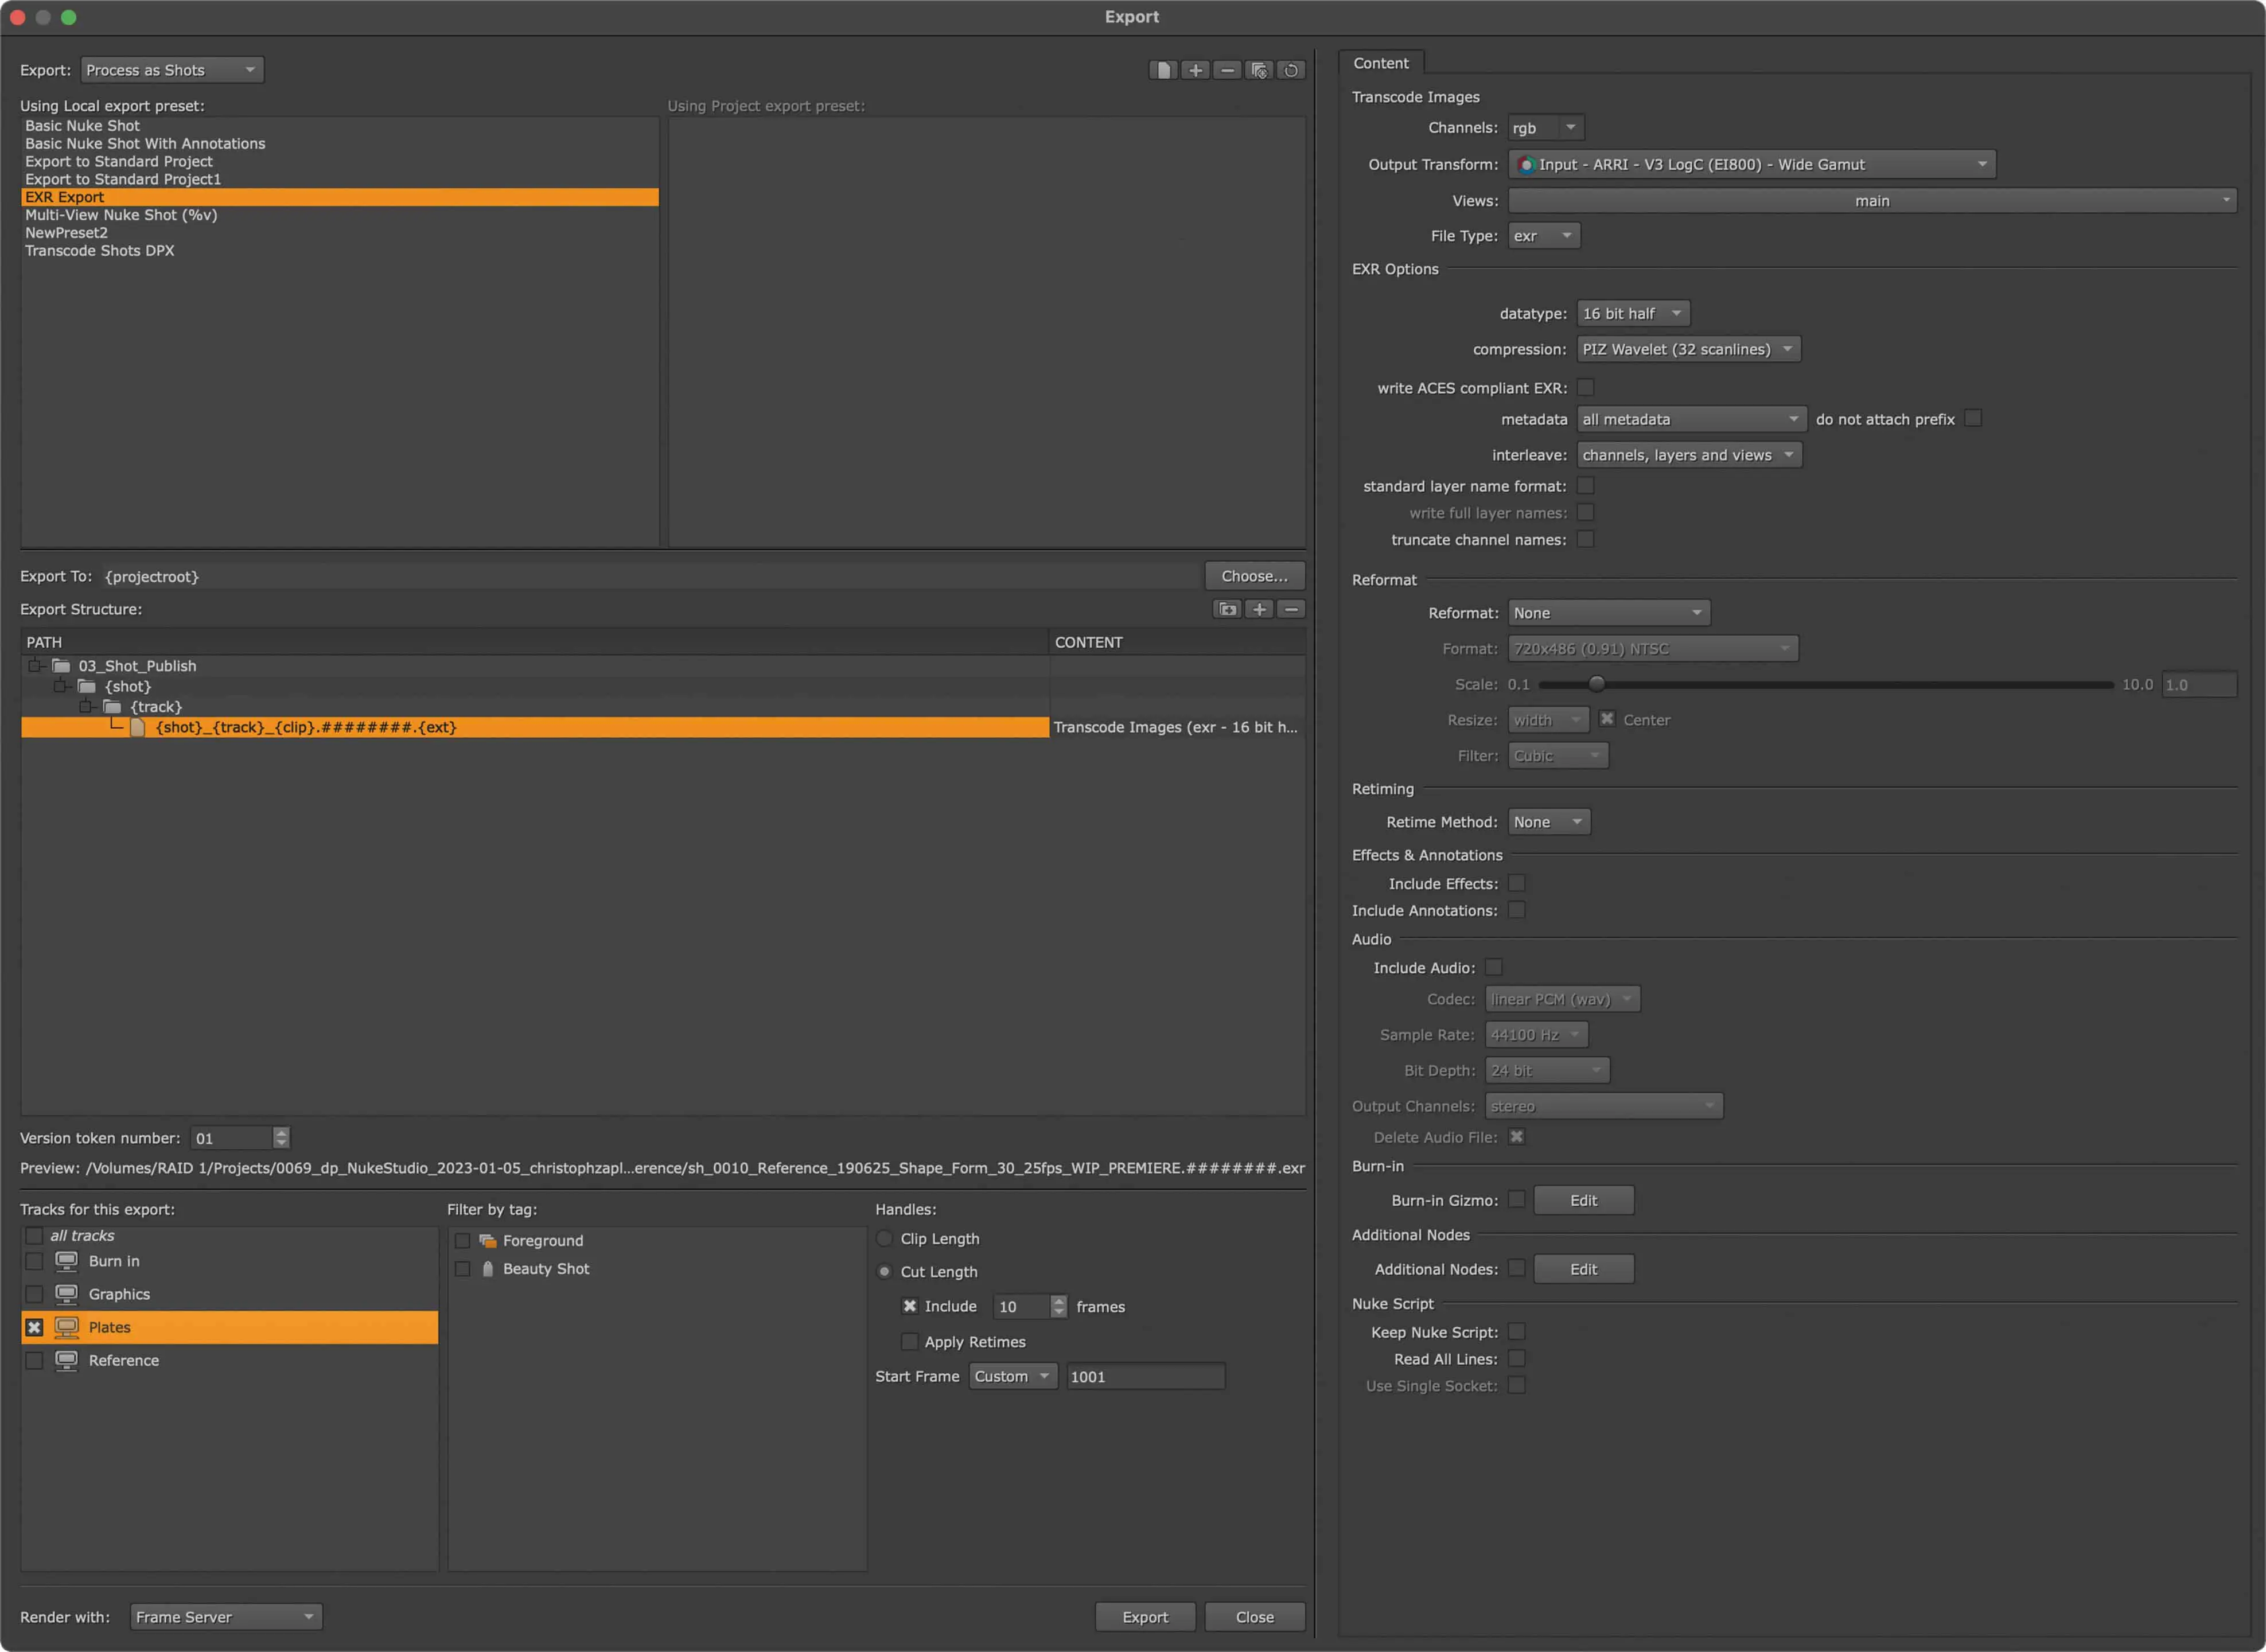Screen dimensions: 2266x1652
Task: Click the minus icon beside Export Structure
Action: pyautogui.click(x=1291, y=609)
